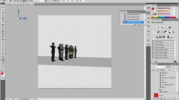Expand Black & White Presets
Screen dimensions: 179x100
pyautogui.click(x=153, y=52)
